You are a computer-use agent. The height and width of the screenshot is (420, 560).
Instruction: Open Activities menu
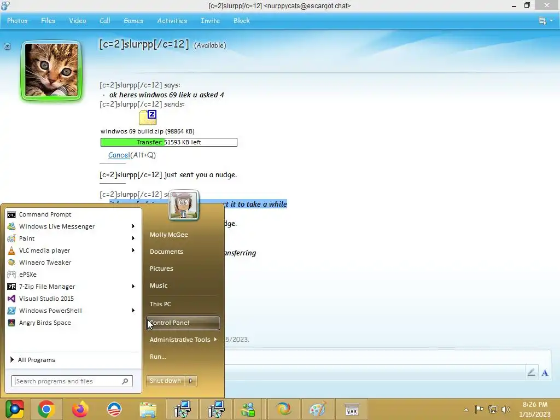pos(172,21)
